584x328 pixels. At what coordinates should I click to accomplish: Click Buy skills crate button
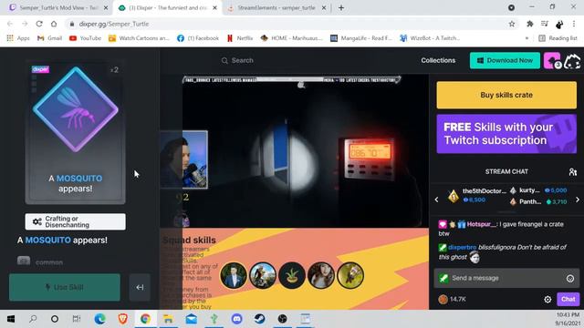click(506, 95)
